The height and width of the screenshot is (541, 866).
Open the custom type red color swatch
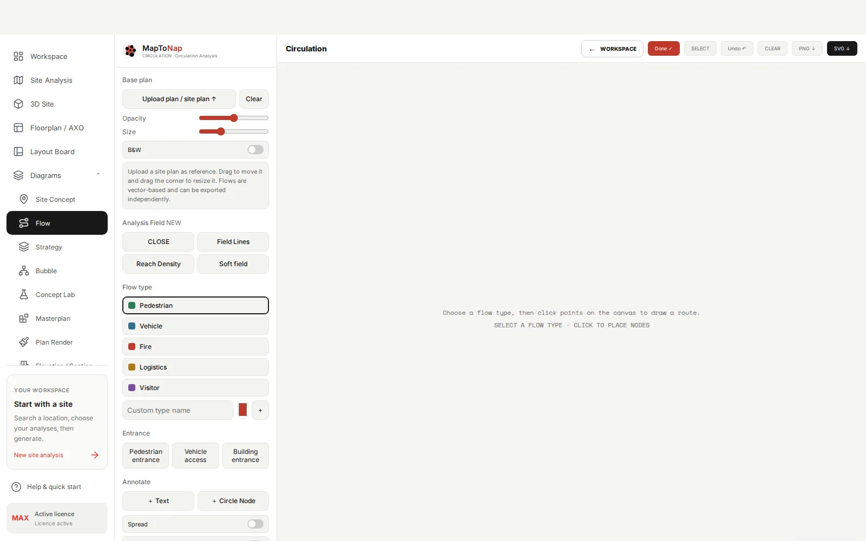pyautogui.click(x=243, y=410)
